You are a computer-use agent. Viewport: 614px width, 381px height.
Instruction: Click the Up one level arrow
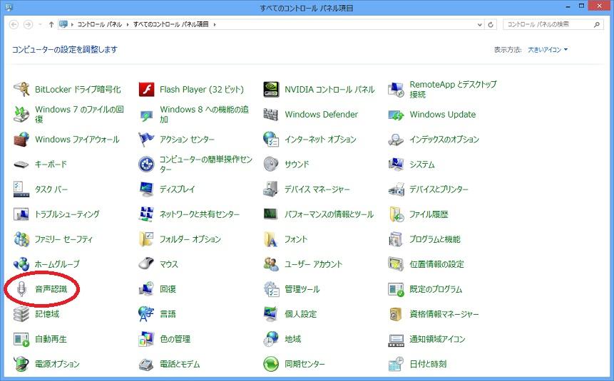51,24
